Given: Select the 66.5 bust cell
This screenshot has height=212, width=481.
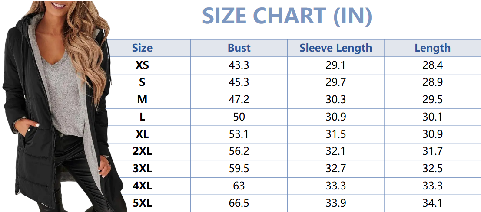Looking at the screenshot, I should (x=239, y=203).
